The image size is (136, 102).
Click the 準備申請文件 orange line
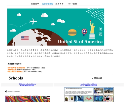(12, 70)
